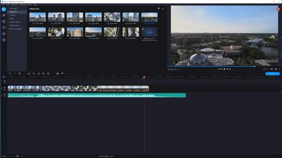Viewport: 282px width, 158px height.
Task: Click the transition icon before third clip
Action: [x=72, y=87]
